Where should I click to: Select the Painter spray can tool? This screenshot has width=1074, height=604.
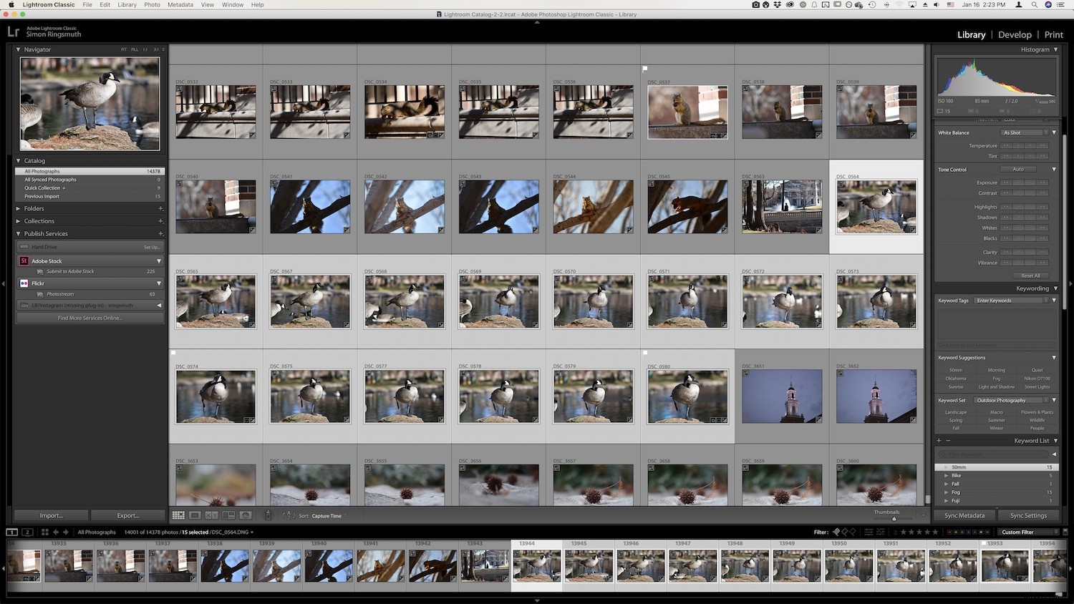[x=268, y=515]
